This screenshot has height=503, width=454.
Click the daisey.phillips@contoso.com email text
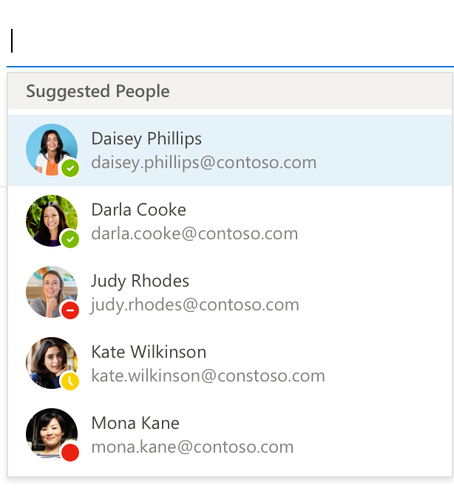(203, 162)
